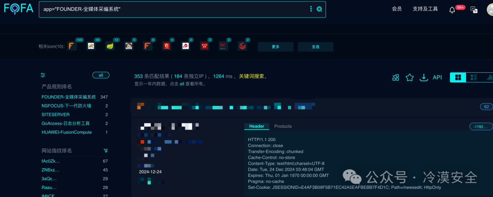Switch to statistics chart view

488,77
